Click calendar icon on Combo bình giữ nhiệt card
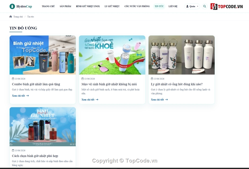 pos(13,79)
